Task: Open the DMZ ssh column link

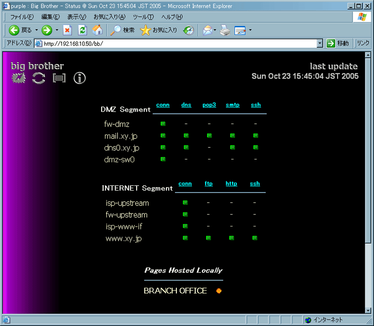Action: pyautogui.click(x=256, y=105)
